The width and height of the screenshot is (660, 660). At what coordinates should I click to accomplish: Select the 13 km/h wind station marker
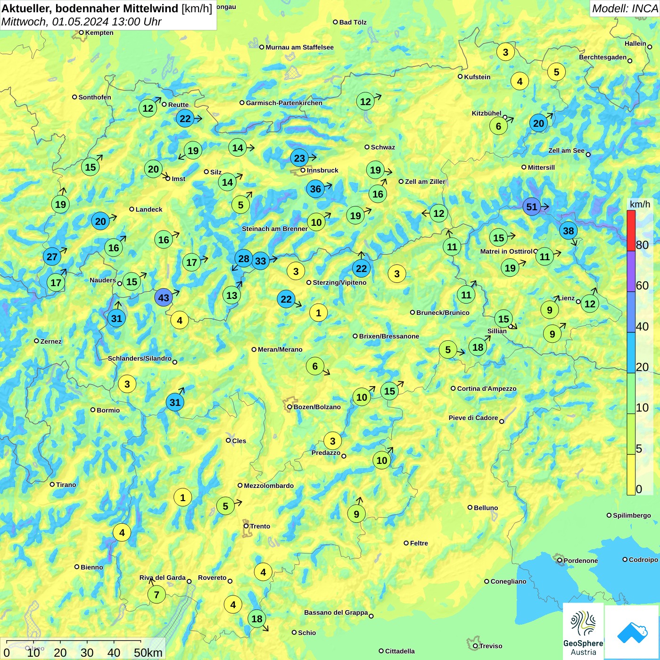231,295
